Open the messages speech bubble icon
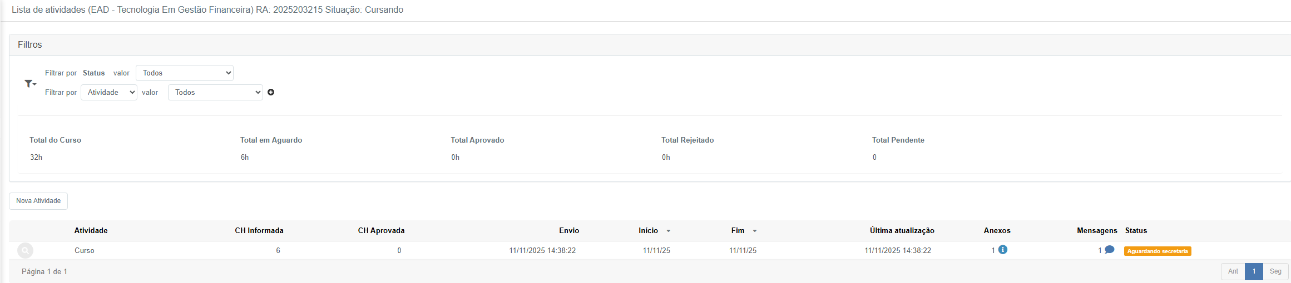This screenshot has width=1291, height=283. click(1110, 250)
